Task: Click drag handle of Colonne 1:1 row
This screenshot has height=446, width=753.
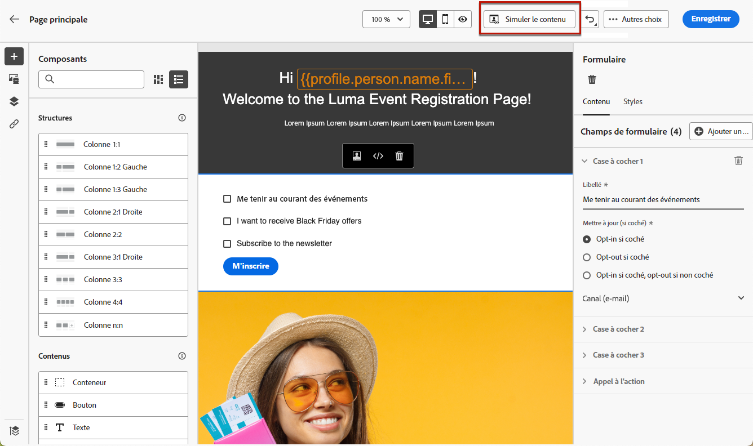Action: coord(46,144)
